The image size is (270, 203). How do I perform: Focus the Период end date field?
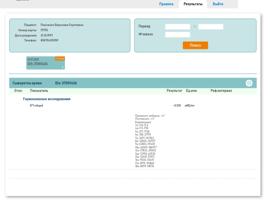(211, 27)
